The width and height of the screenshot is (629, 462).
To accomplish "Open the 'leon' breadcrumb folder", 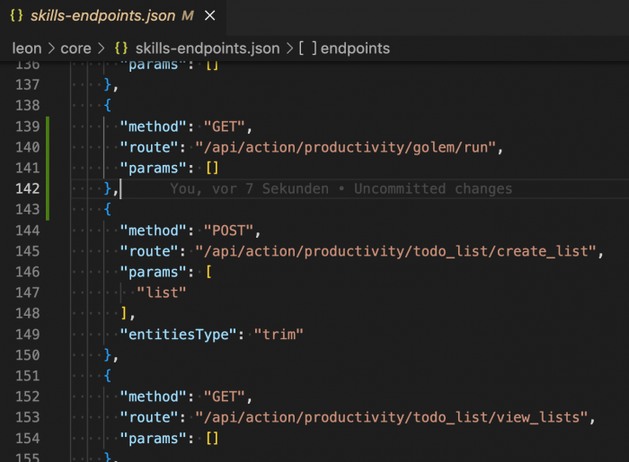I will pos(27,48).
